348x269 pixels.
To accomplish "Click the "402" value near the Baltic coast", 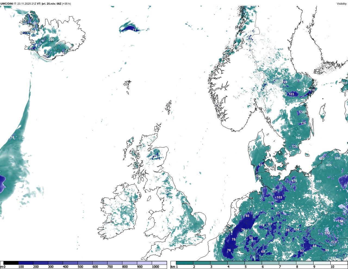I will pos(322,159).
